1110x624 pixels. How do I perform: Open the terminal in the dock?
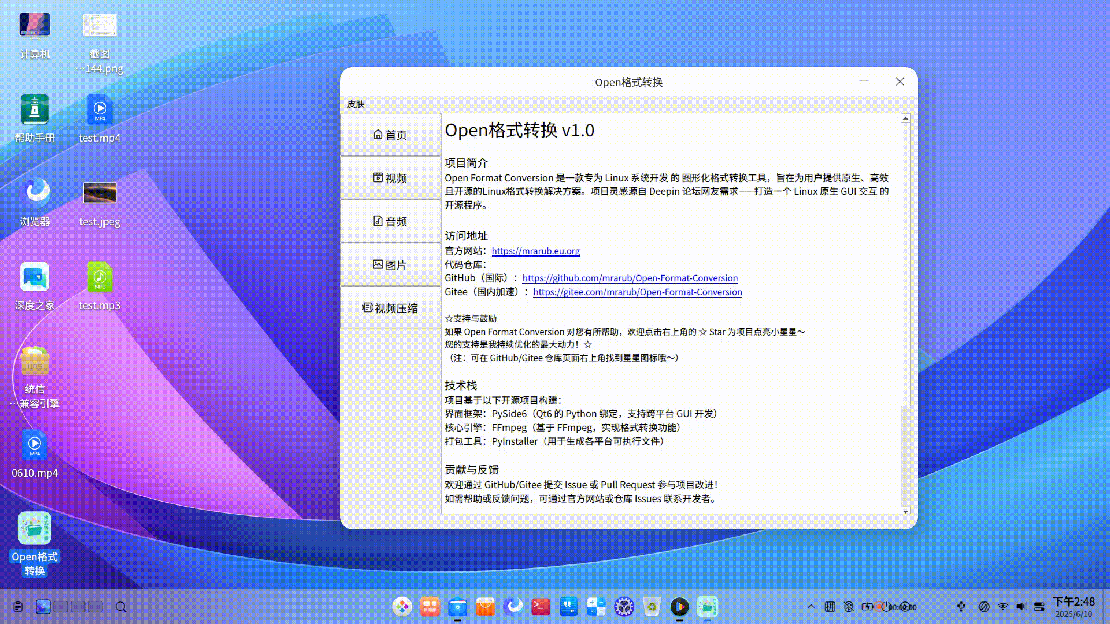(541, 607)
